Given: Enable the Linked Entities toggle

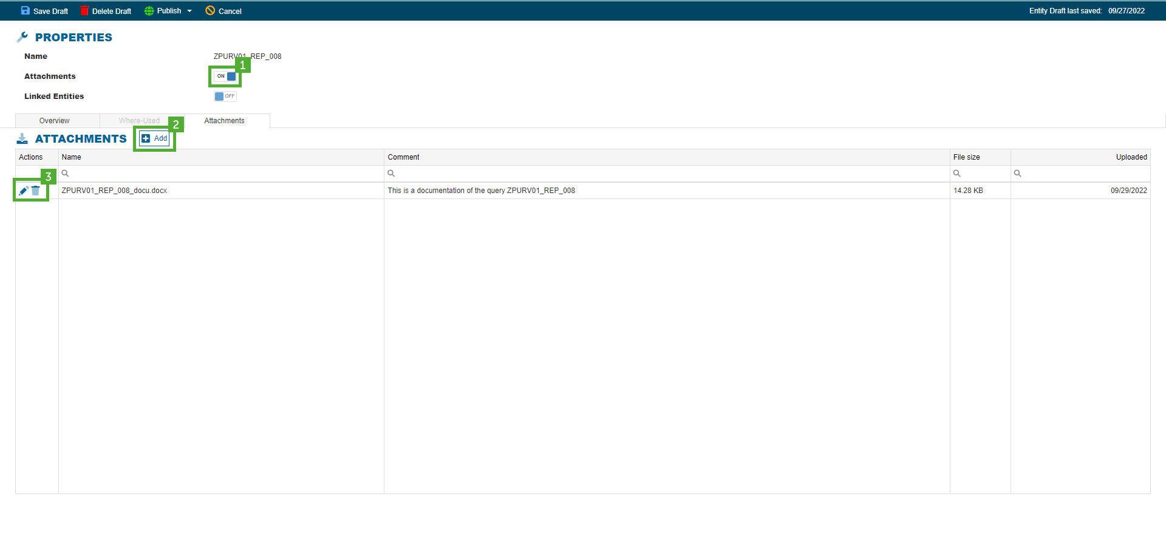Looking at the screenshot, I should click(x=225, y=97).
